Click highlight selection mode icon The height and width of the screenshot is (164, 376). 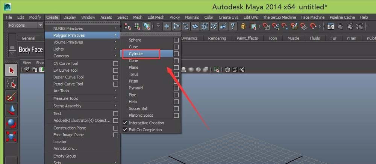click(253, 26)
